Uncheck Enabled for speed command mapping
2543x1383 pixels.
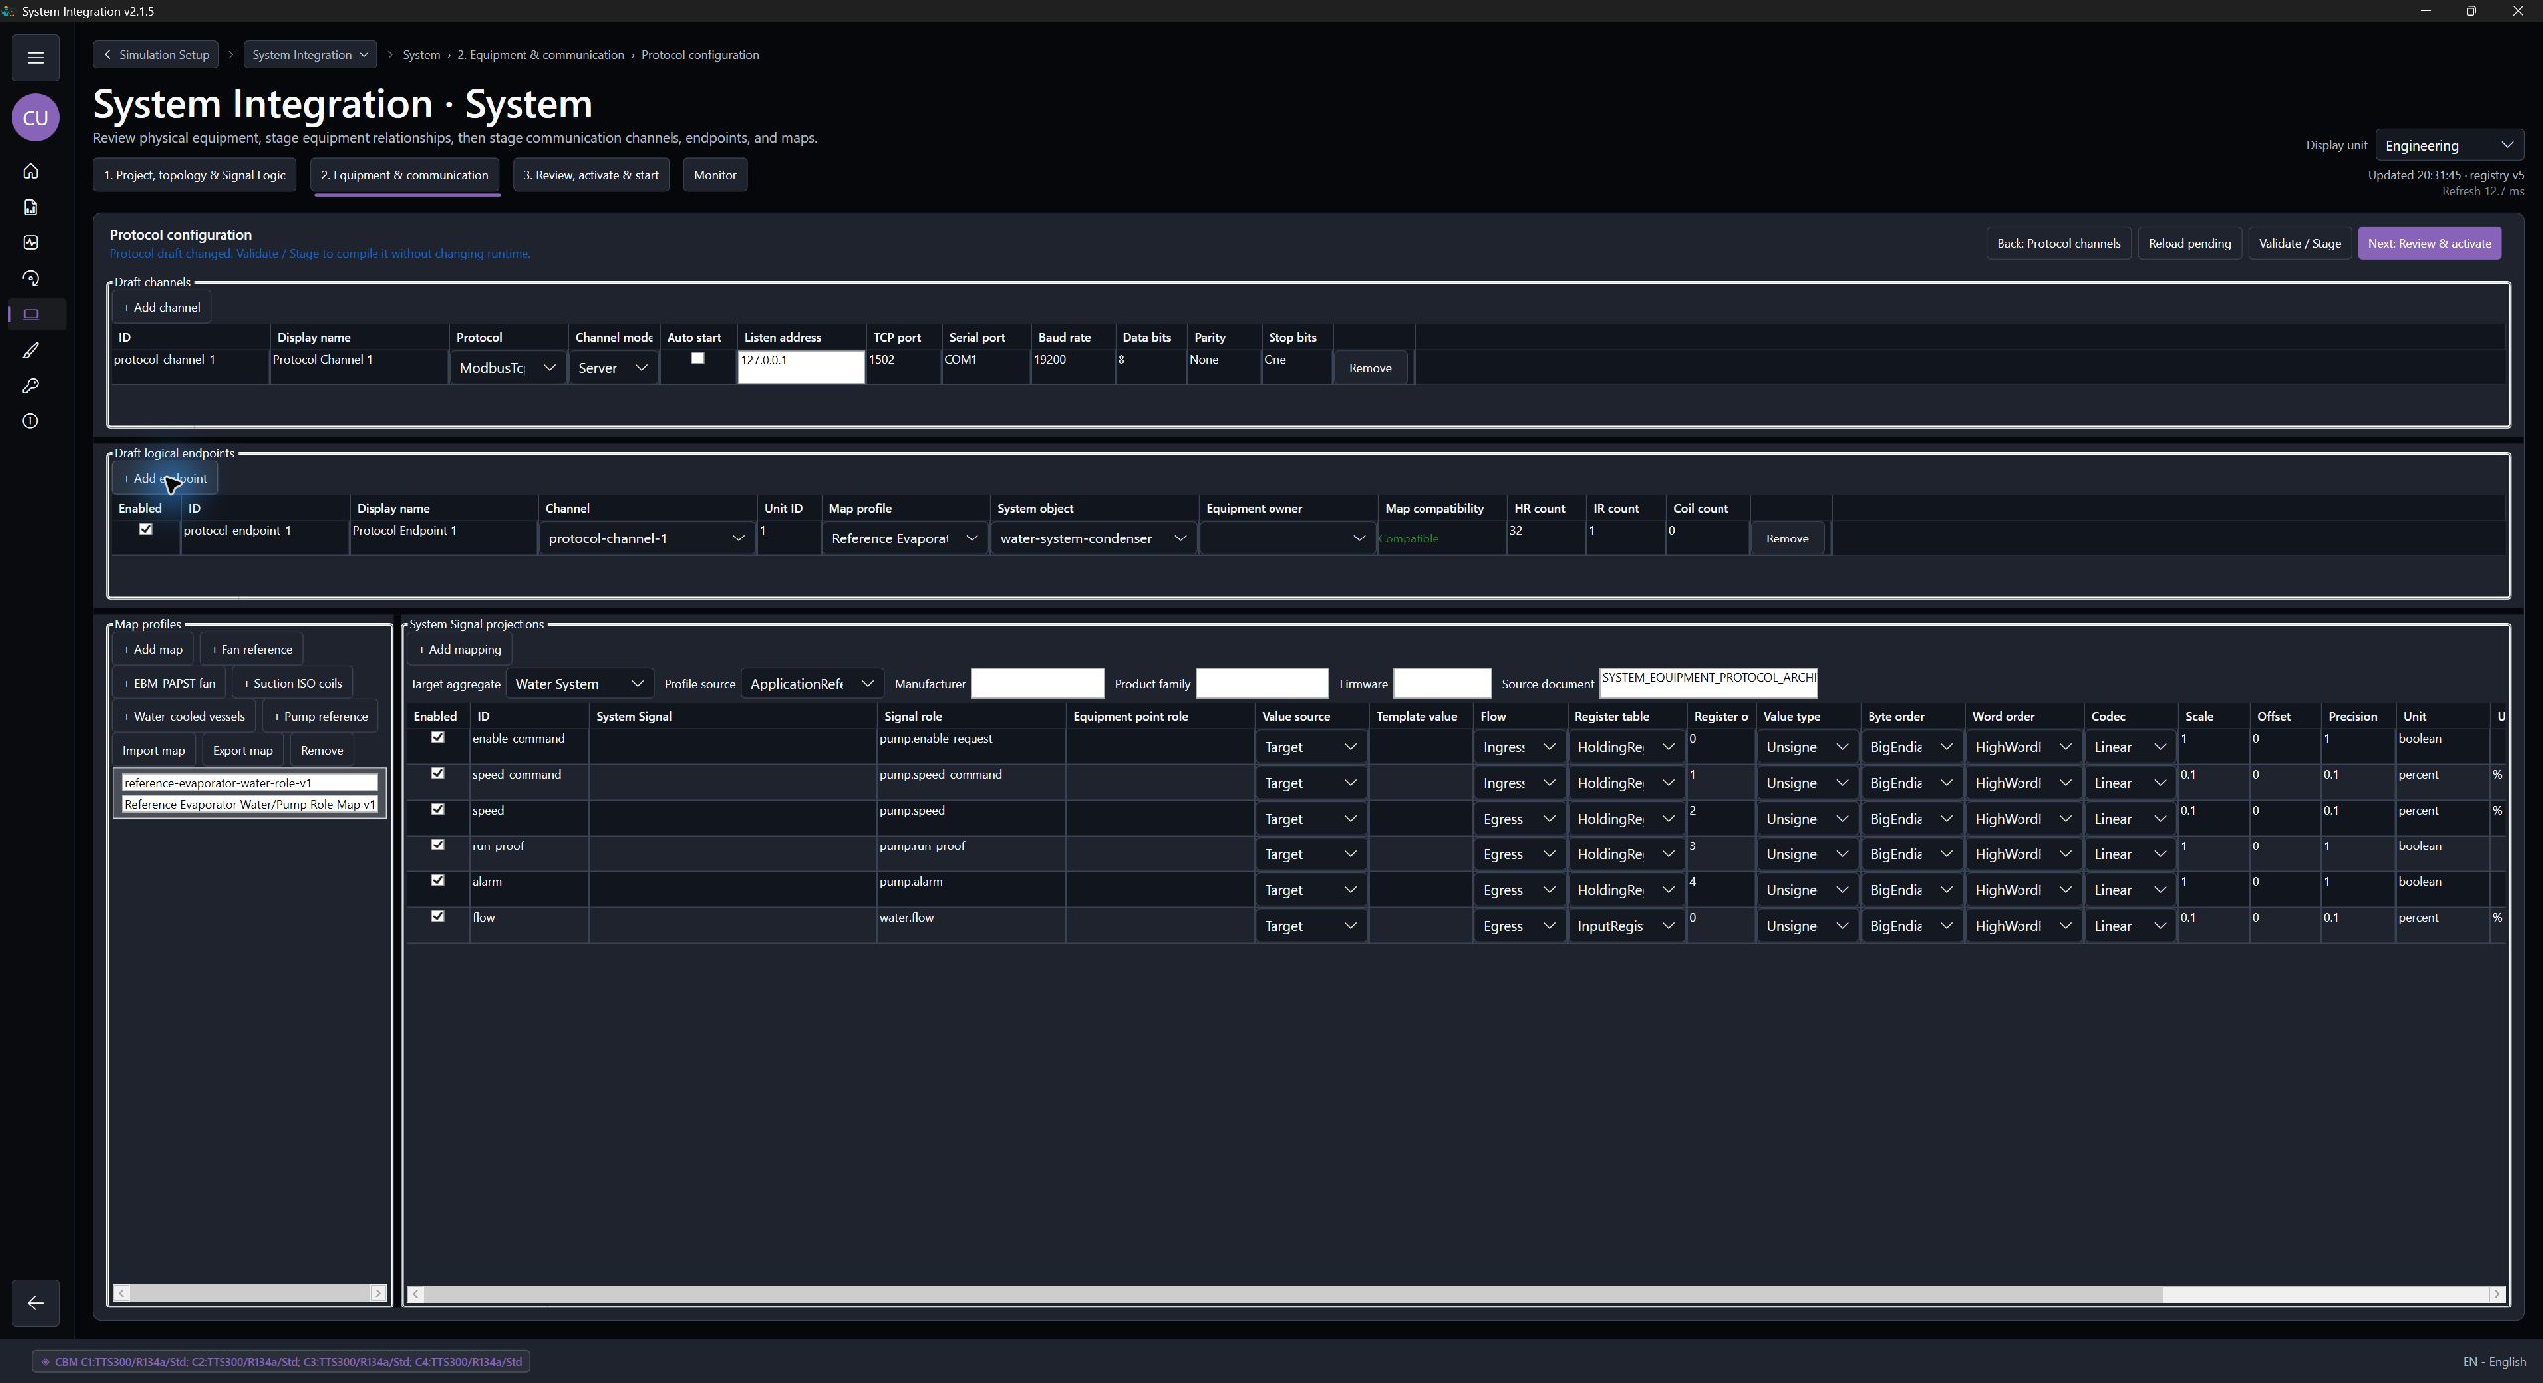tap(437, 774)
